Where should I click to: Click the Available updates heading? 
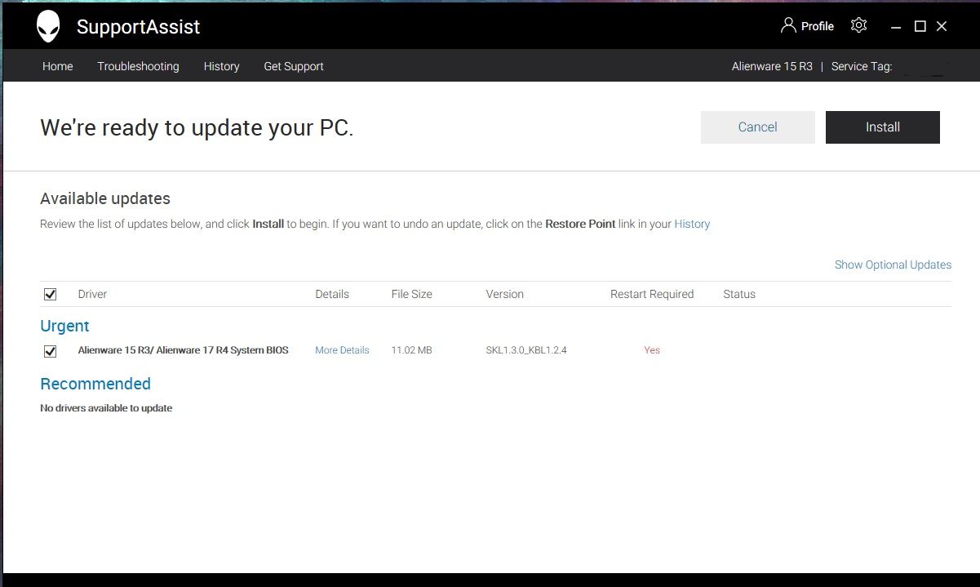click(105, 198)
